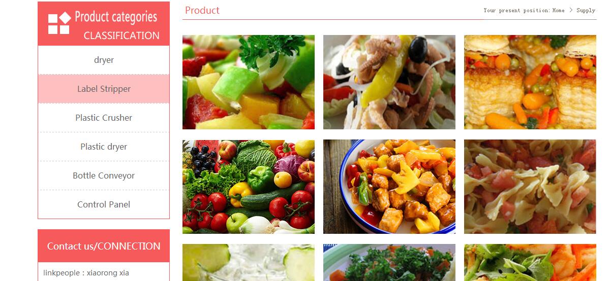View the sweet and sour chicken bowl image
610x281 pixels.
tap(389, 187)
